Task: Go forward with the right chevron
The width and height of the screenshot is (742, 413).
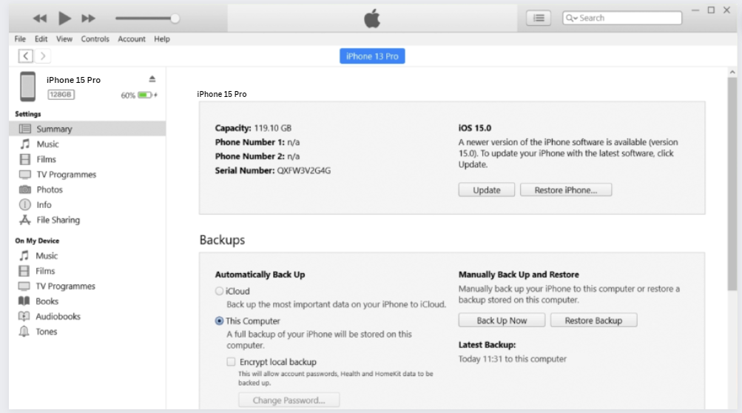Action: pos(43,56)
